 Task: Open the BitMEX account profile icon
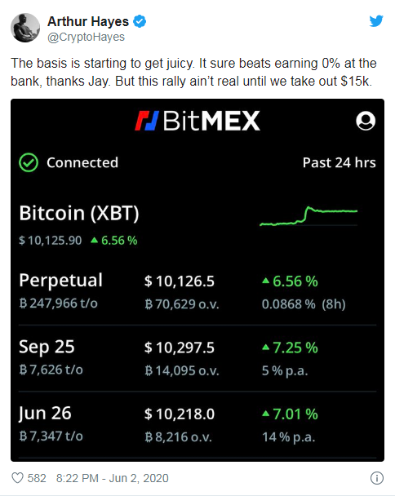coord(366,121)
